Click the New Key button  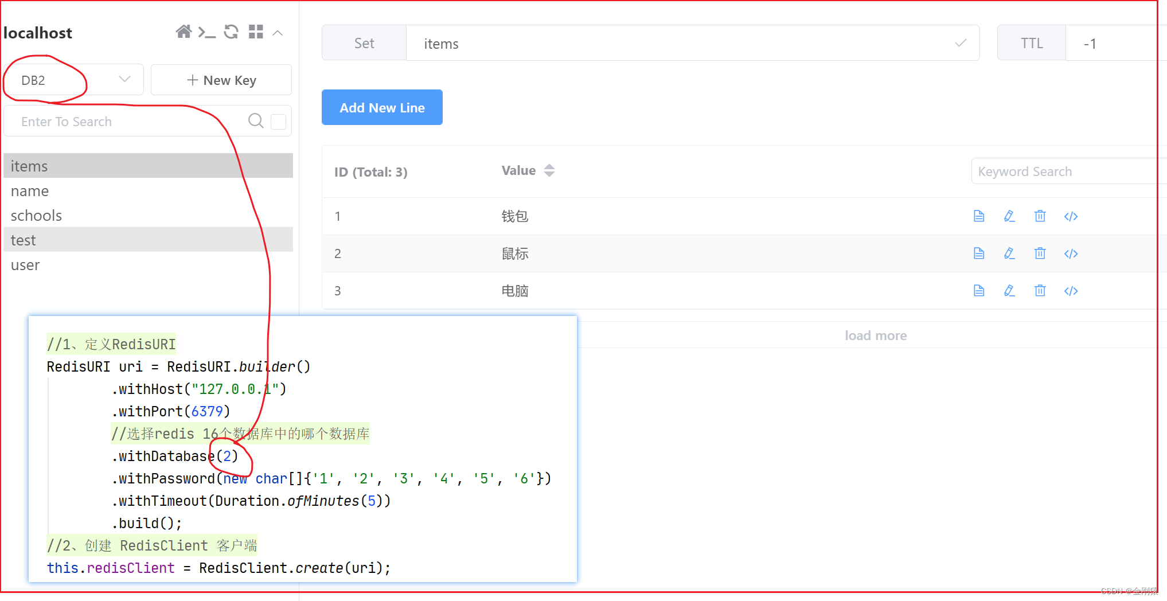(x=221, y=80)
